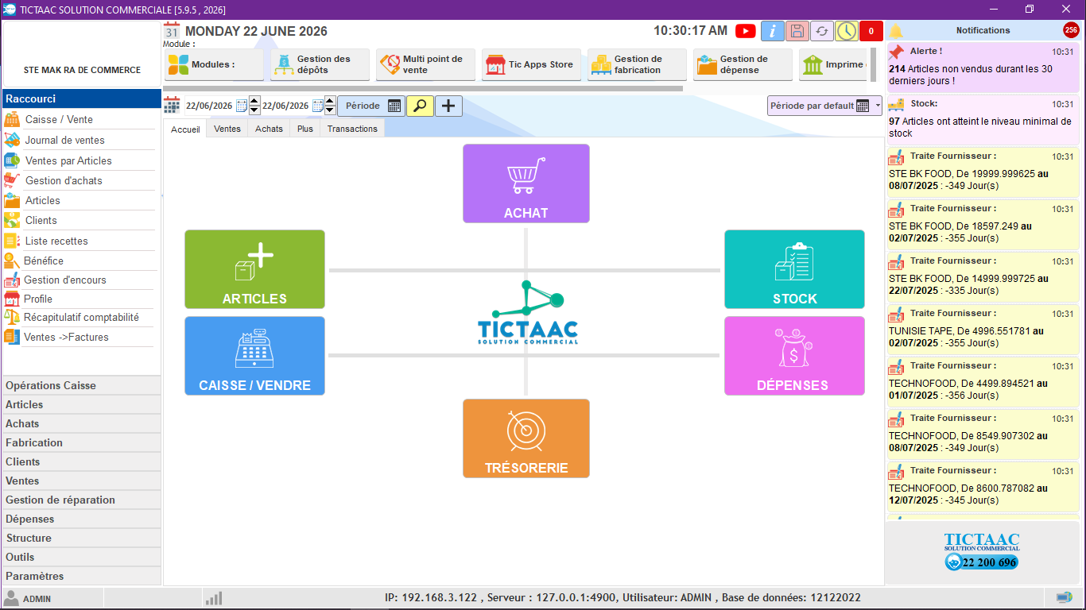Screen dimensions: 1086x610
Task: Open Journal de ventes shortcut
Action: 64,140
